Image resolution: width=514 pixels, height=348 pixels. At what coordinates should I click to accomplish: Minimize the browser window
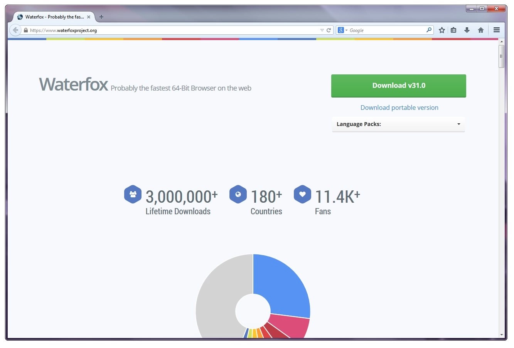pos(471,8)
